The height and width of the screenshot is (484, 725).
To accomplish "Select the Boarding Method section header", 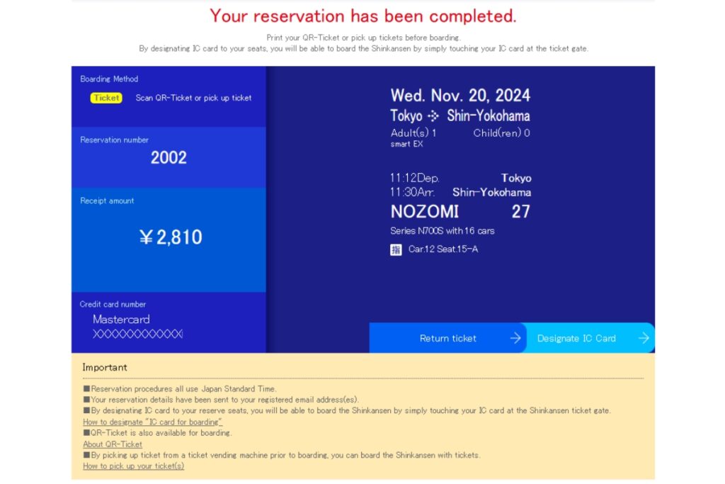I will pyautogui.click(x=108, y=79).
